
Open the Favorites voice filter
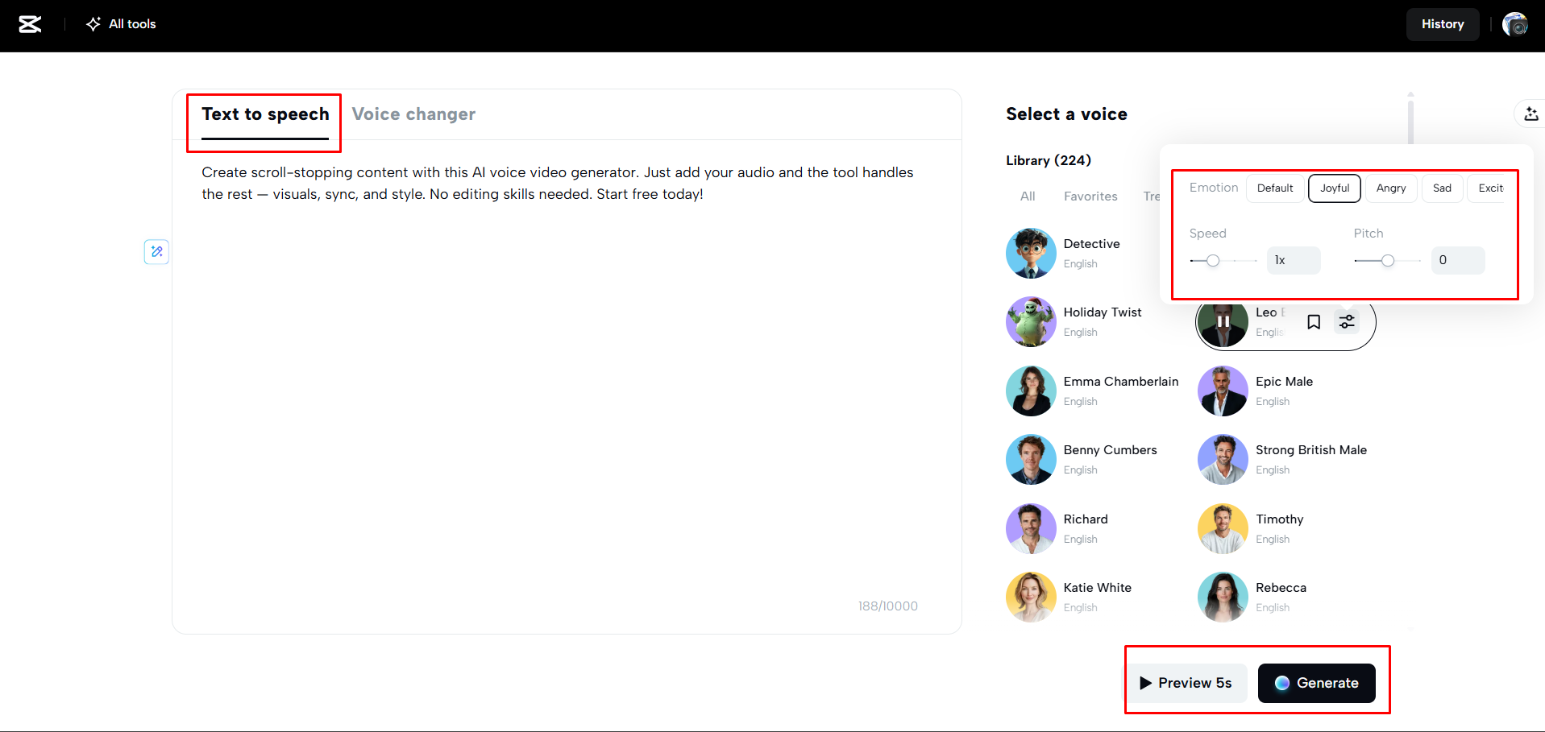[1090, 196]
